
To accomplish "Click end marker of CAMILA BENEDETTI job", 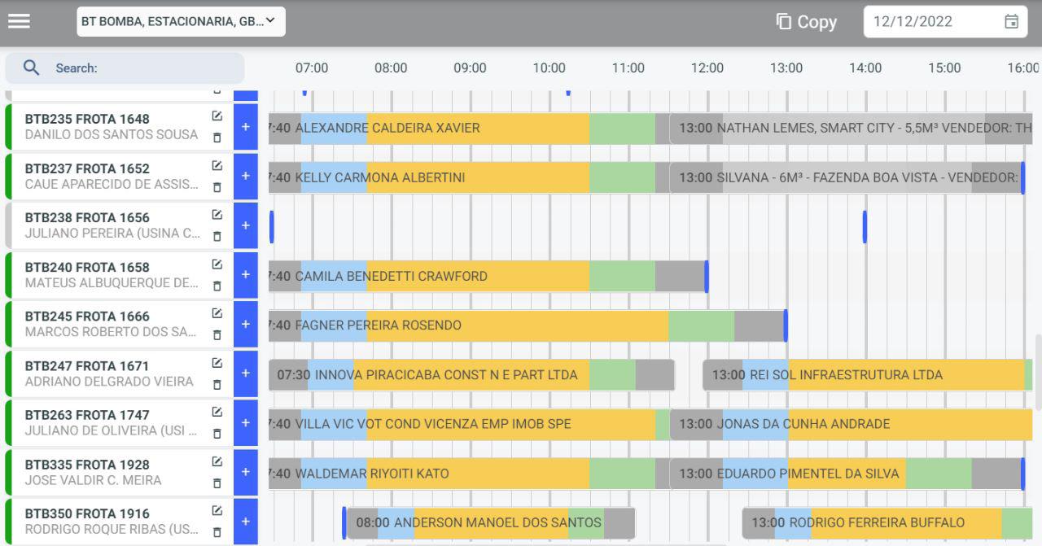I will [707, 277].
